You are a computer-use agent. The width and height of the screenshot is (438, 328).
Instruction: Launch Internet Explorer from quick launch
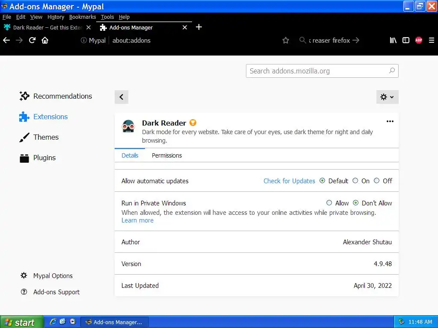[x=53, y=322]
